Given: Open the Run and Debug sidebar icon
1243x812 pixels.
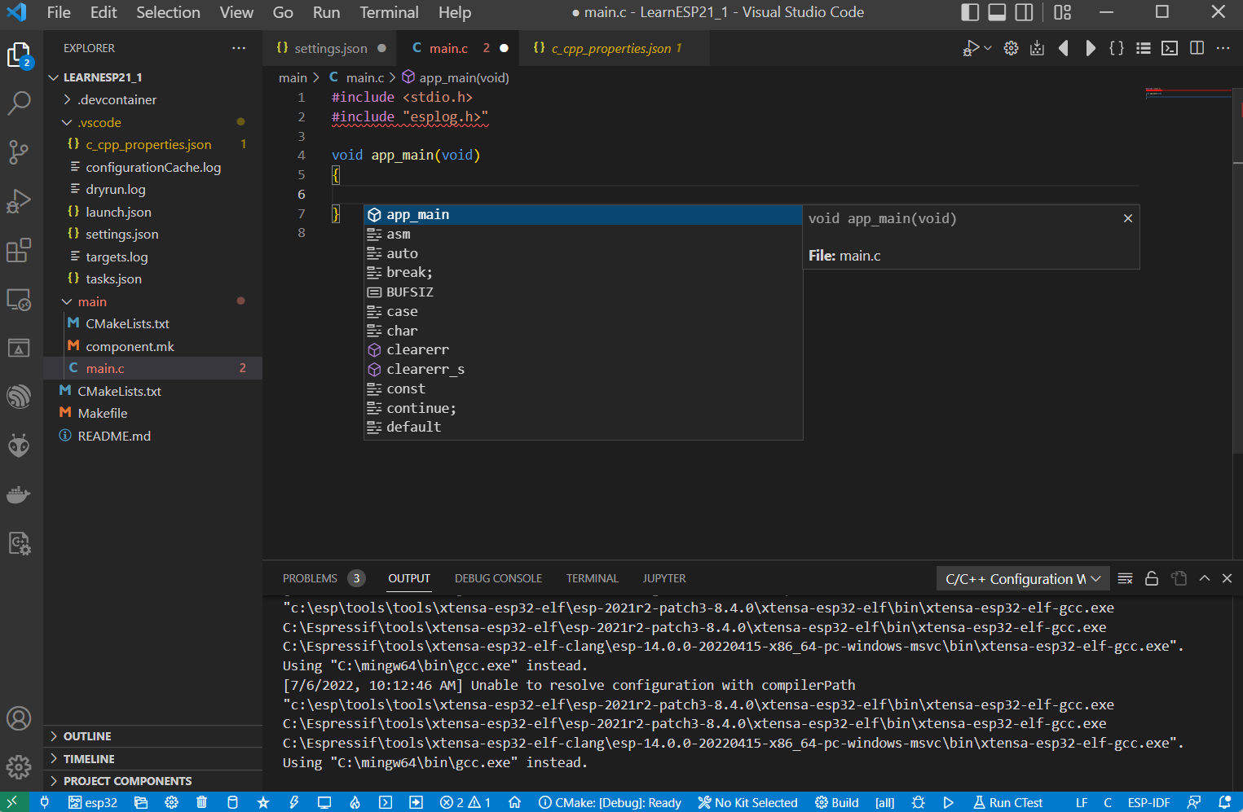Looking at the screenshot, I should tap(19, 201).
